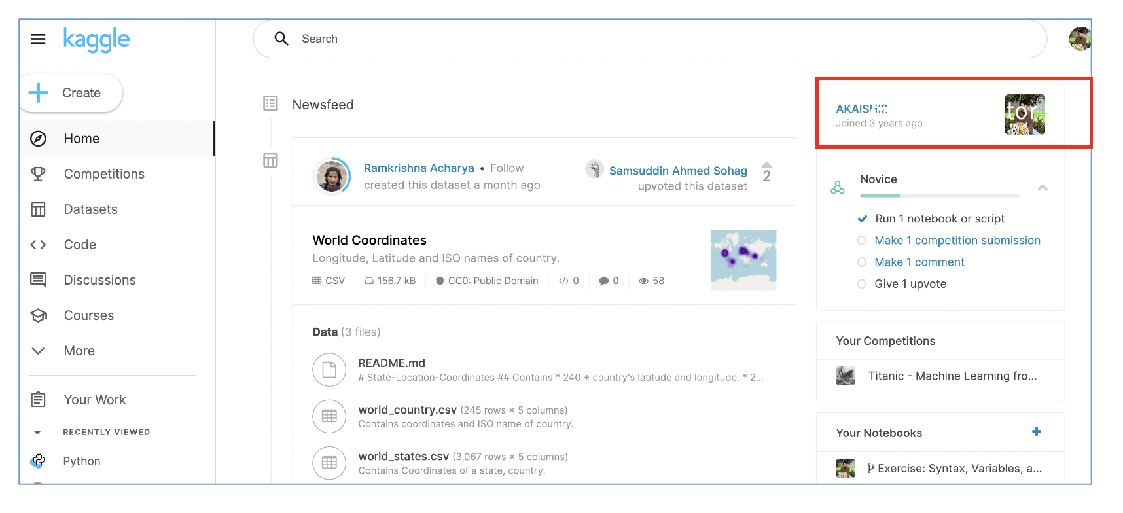
Task: Click the Code brackets icon
Action: click(x=38, y=245)
